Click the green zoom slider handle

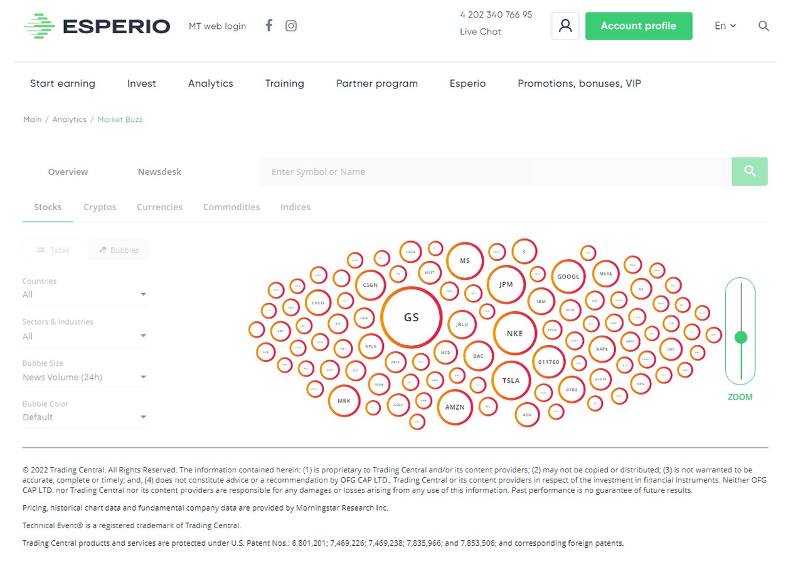point(741,338)
